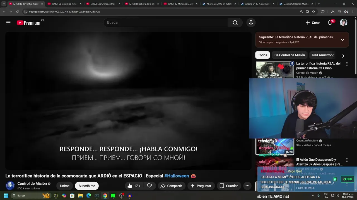
Task: Click the Crear button
Action: point(313,23)
